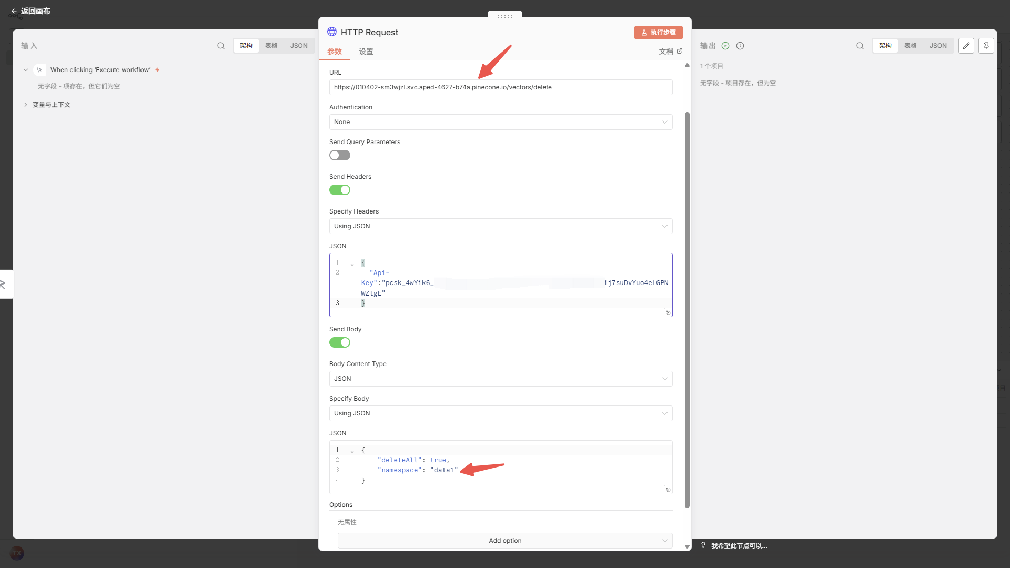Viewport: 1010px width, 568px height.
Task: Click the output panel search icon
Action: click(x=860, y=46)
